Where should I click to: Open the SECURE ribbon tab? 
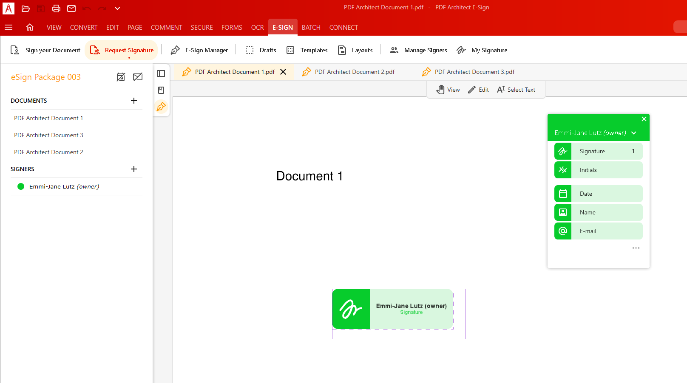tap(202, 27)
